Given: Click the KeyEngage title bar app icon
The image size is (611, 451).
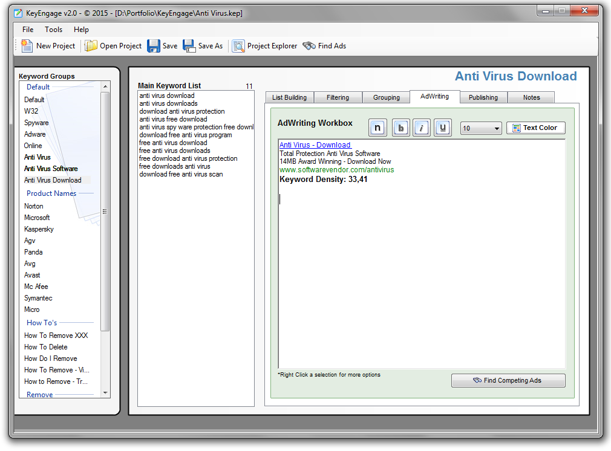Looking at the screenshot, I should (18, 13).
